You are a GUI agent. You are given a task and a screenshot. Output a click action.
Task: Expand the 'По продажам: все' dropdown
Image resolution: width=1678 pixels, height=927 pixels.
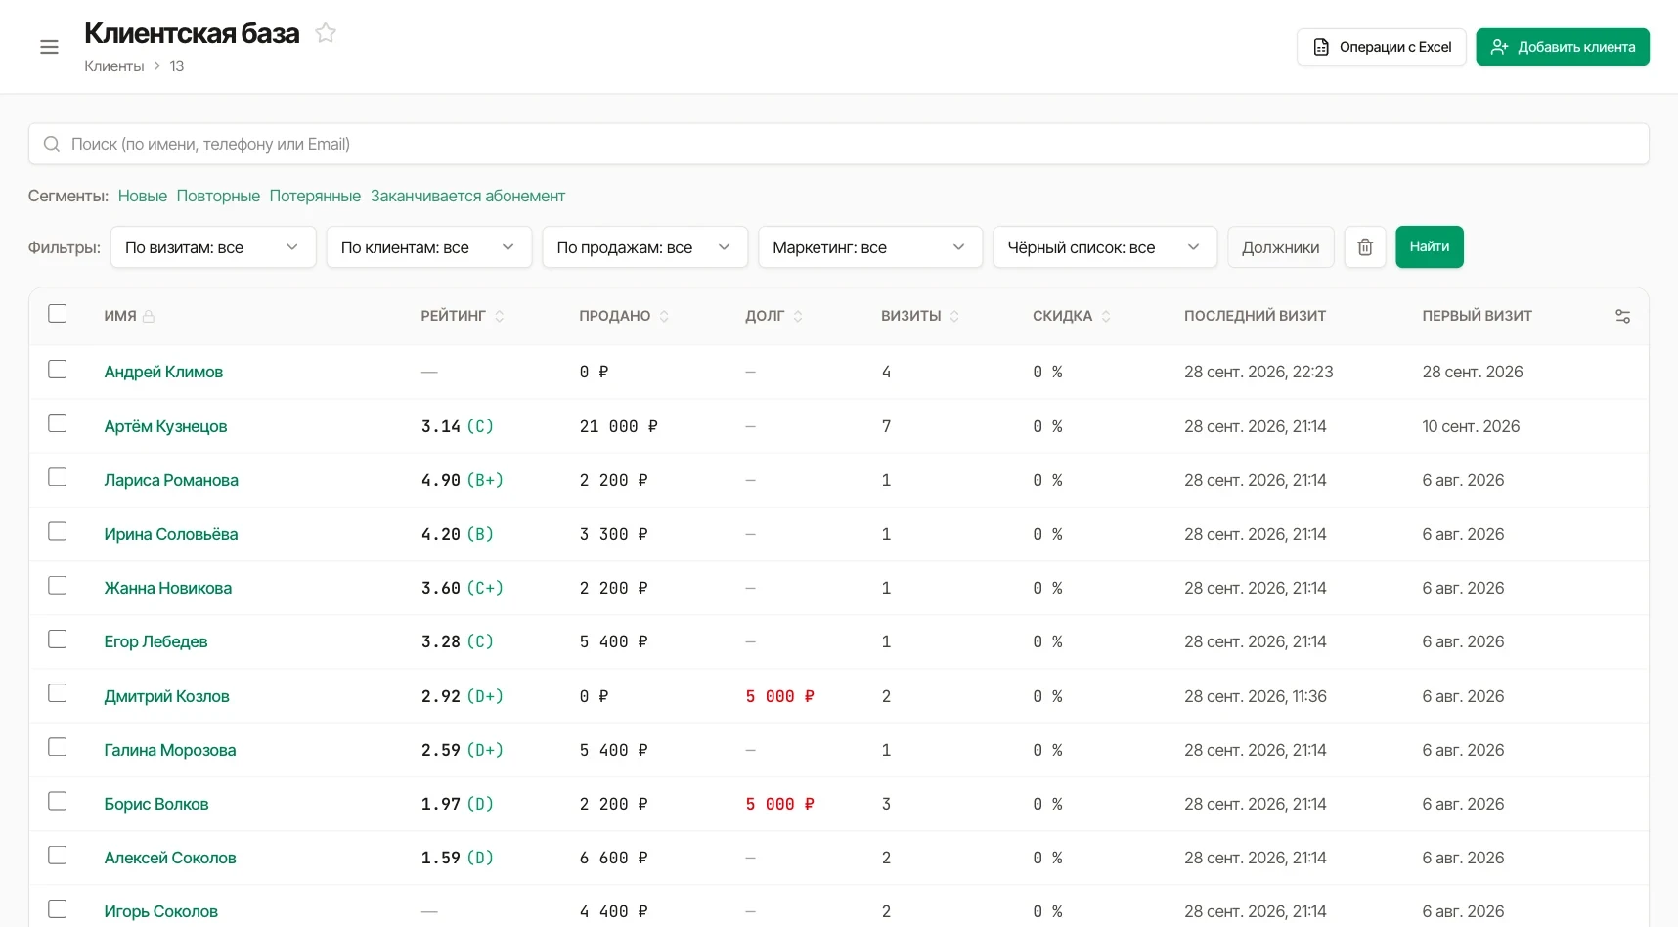[645, 246]
